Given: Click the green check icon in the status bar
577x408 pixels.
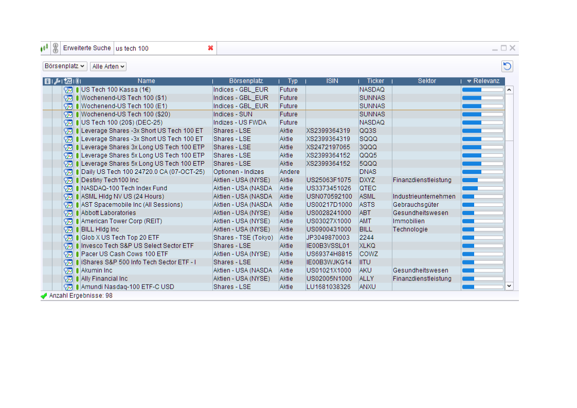Looking at the screenshot, I should click(44, 296).
